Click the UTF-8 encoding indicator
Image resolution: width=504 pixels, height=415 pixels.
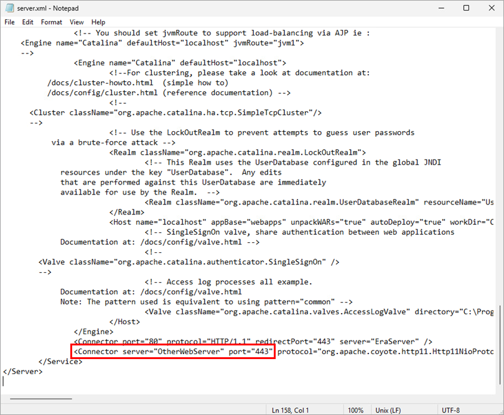[451, 409]
